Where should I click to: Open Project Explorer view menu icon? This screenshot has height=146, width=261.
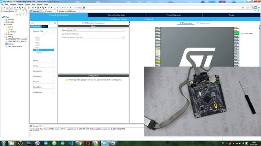pyautogui.click(x=27, y=15)
